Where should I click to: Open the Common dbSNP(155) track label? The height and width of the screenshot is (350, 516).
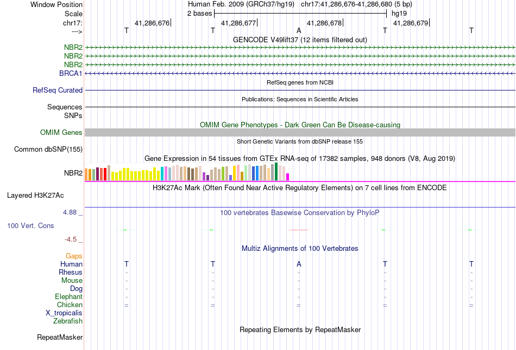[x=48, y=149]
